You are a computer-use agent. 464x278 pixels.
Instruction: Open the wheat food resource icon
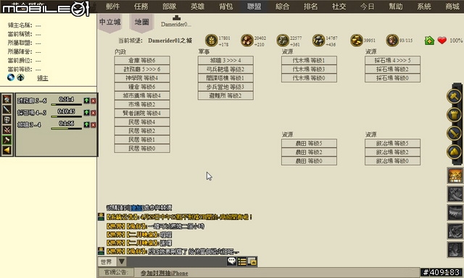(x=211, y=40)
